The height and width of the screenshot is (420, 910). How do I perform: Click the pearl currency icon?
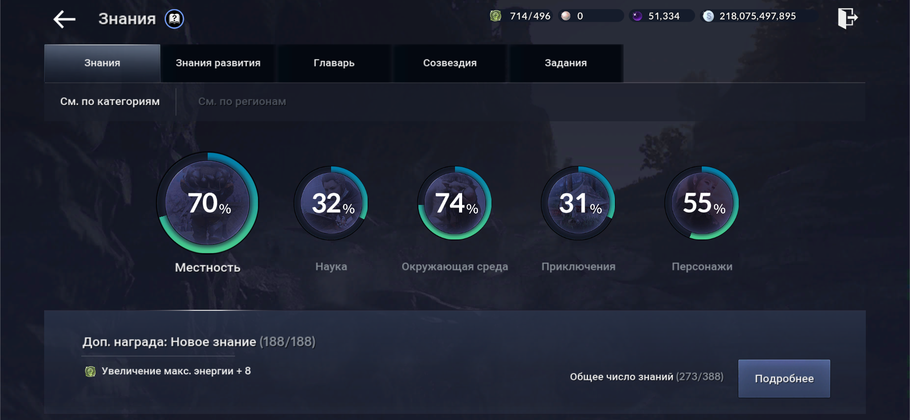tap(566, 16)
